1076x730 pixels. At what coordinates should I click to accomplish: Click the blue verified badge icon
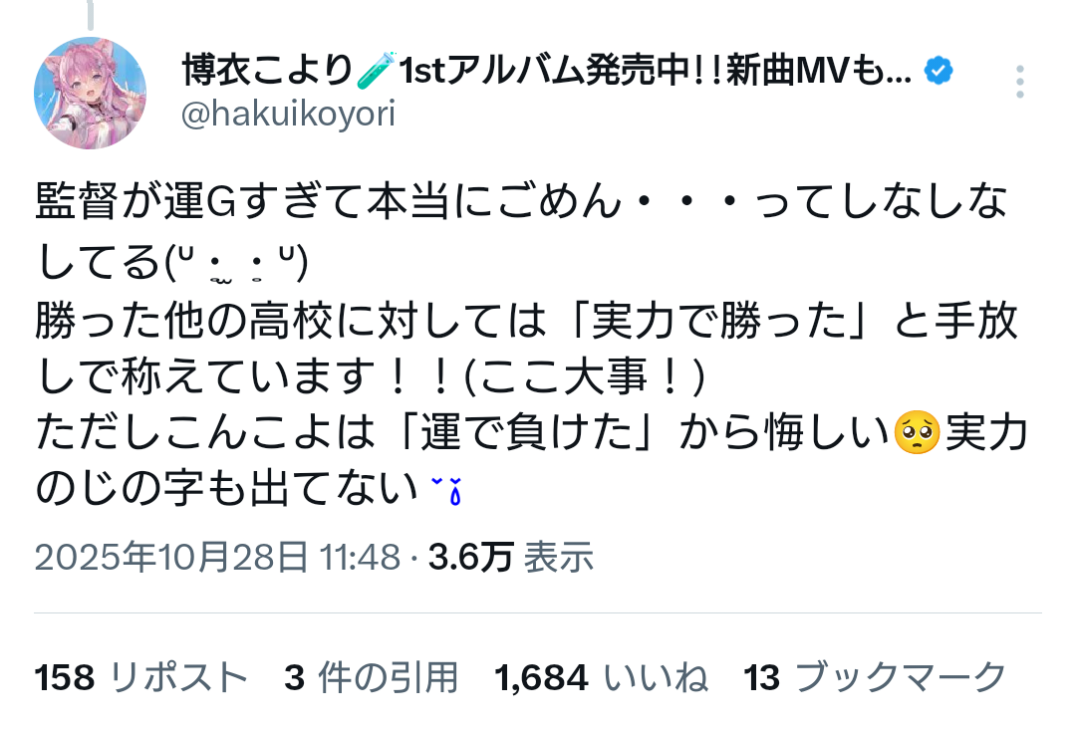[x=939, y=71]
